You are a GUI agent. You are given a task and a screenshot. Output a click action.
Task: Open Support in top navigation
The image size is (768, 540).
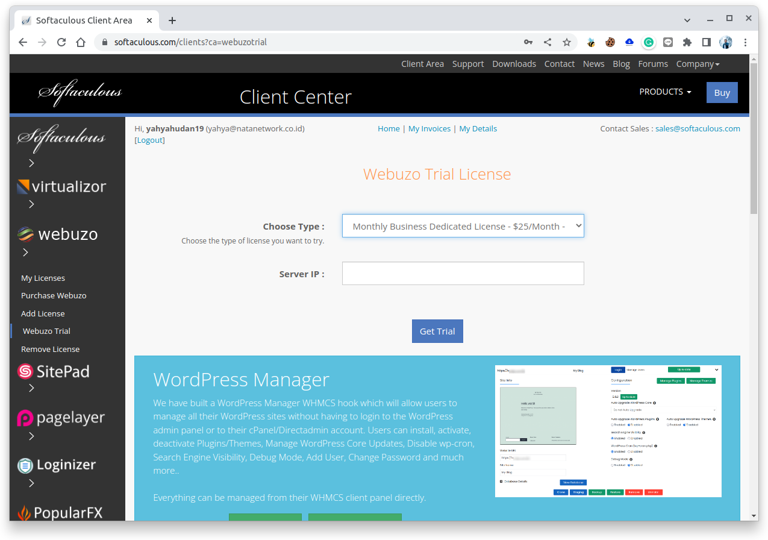click(468, 64)
